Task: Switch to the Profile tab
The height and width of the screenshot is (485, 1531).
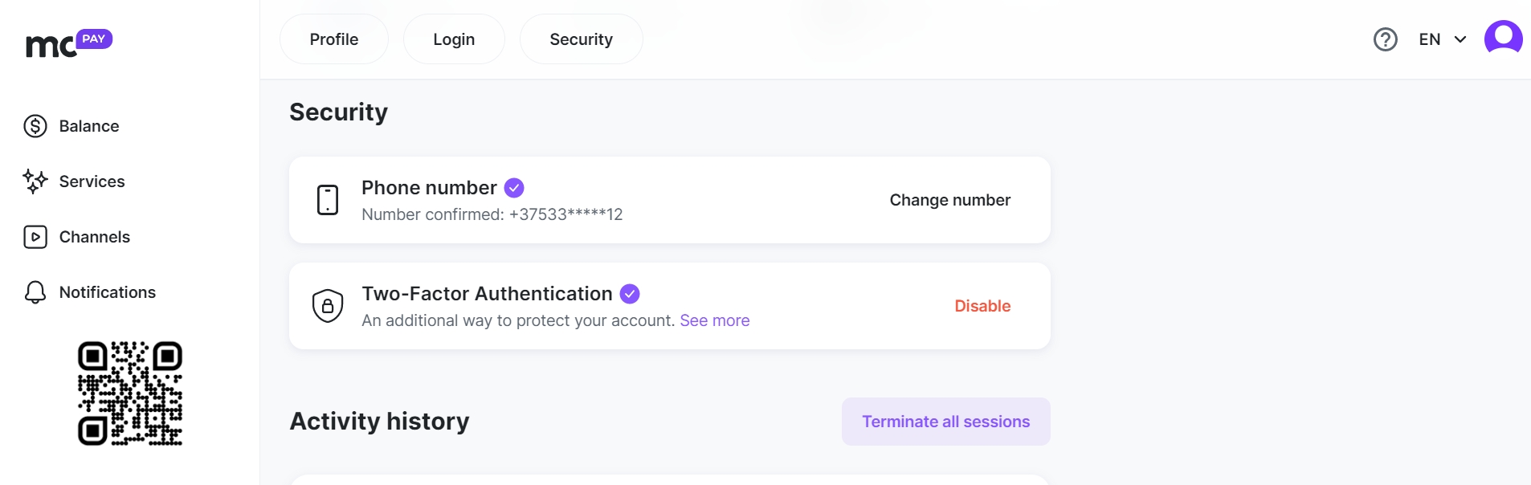Action: [334, 39]
